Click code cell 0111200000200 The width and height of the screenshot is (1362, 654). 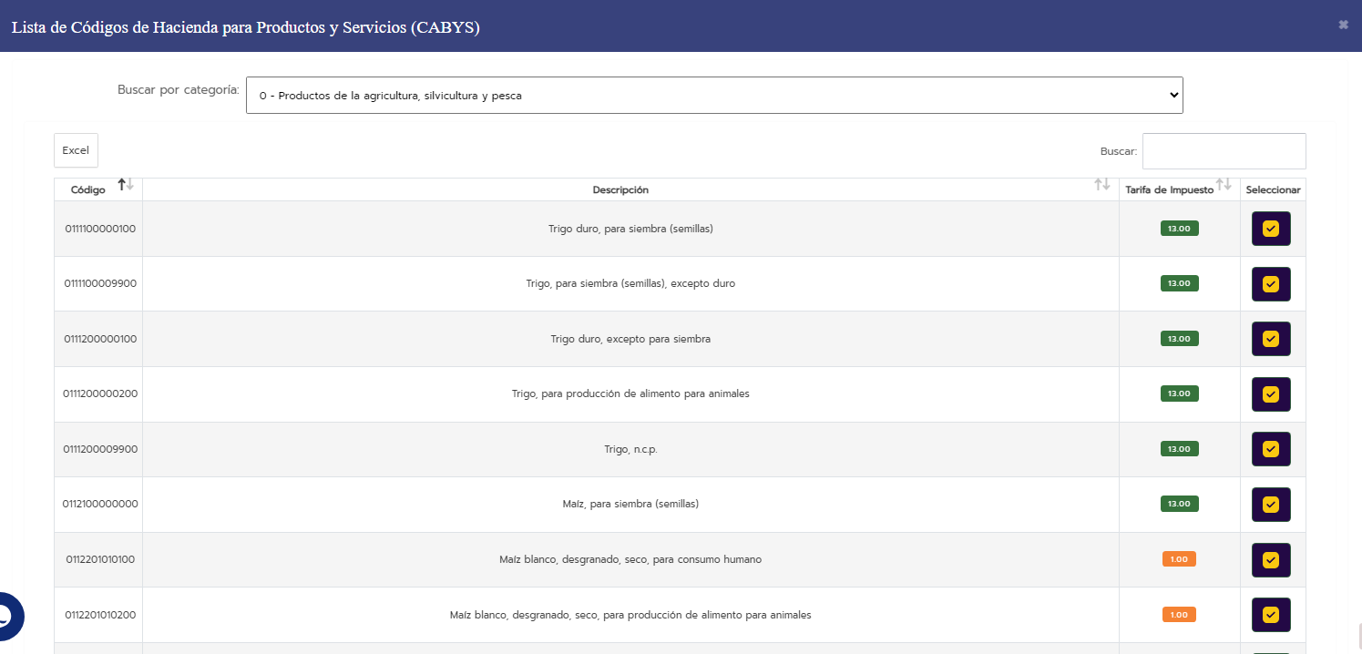100,393
